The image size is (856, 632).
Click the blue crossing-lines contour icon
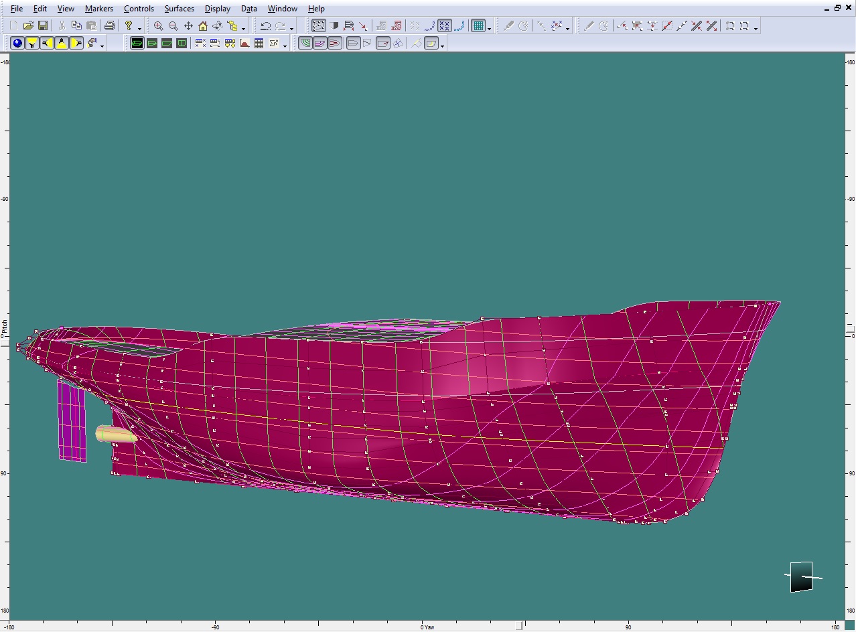[x=398, y=44]
